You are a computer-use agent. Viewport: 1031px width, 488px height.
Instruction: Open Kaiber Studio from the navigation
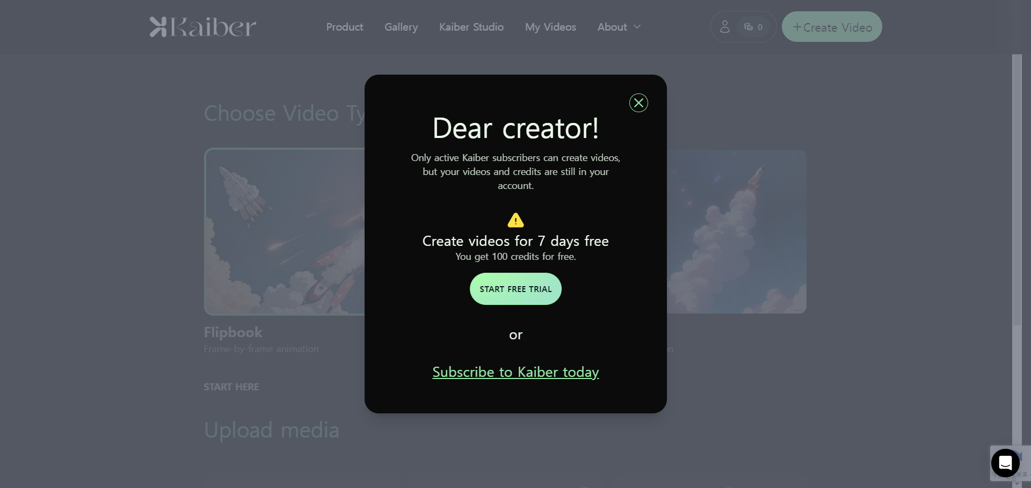[471, 27]
